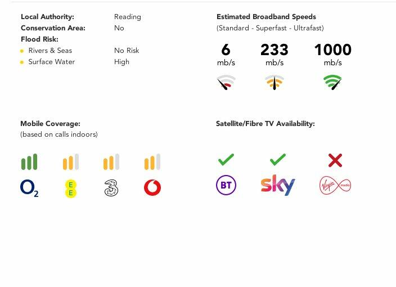Click the Virgin Media logo
The width and height of the screenshot is (396, 287).
coord(335,185)
